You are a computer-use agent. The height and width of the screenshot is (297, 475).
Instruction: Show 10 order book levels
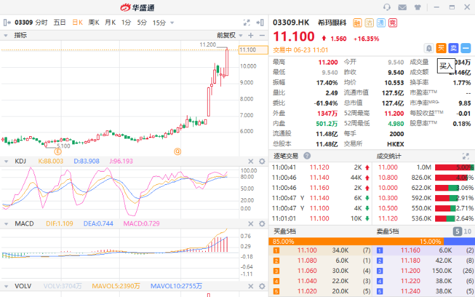pyautogui.click(x=467, y=232)
